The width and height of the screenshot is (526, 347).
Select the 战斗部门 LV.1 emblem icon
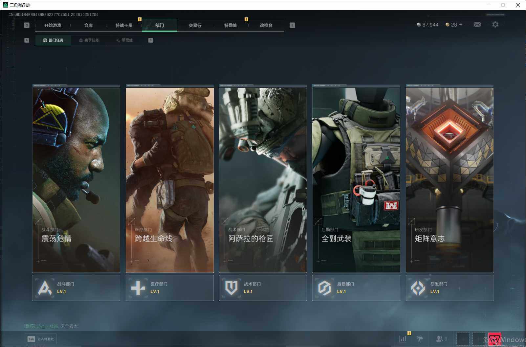point(45,288)
